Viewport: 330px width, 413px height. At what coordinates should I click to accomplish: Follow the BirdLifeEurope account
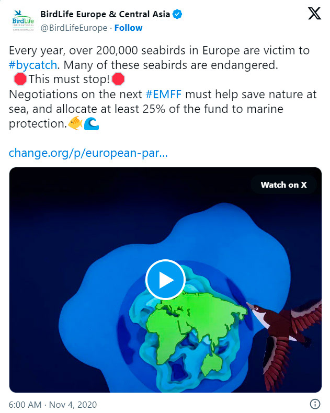tap(128, 28)
